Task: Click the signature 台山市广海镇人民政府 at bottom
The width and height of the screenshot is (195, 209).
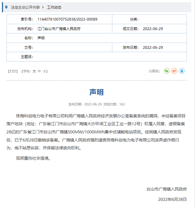Action: (x=167, y=189)
